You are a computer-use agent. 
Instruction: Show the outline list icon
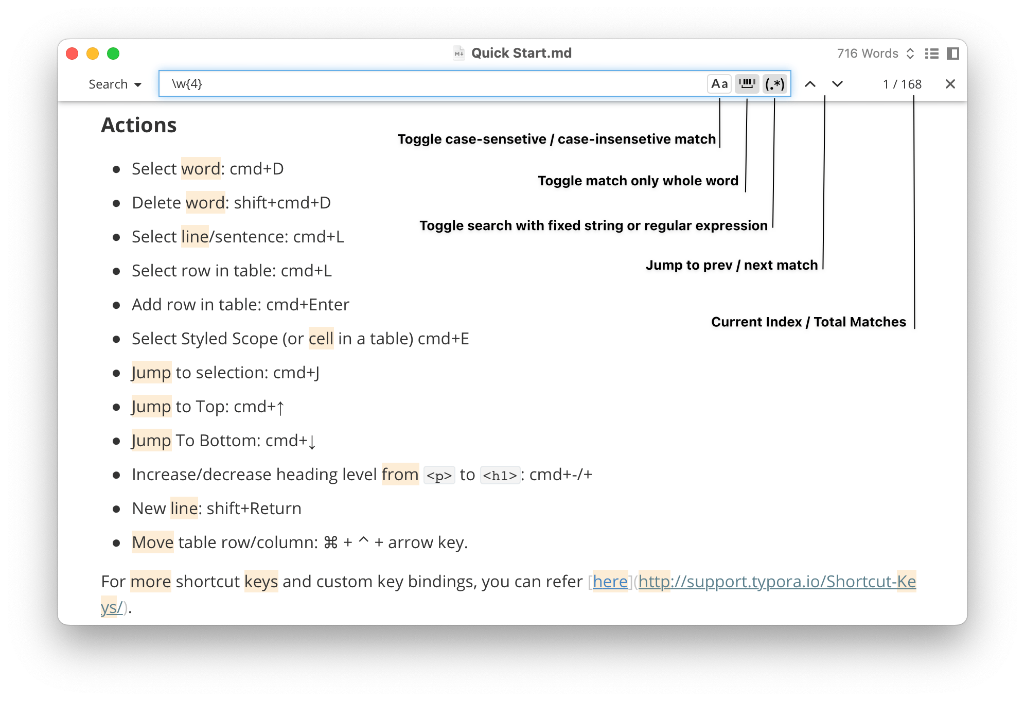(x=931, y=54)
